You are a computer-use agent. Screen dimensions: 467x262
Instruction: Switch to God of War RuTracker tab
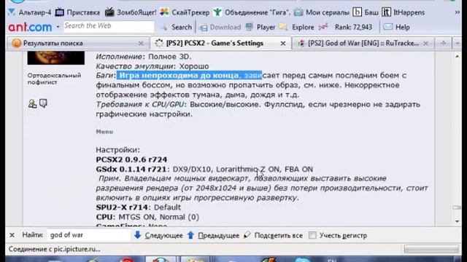pyautogui.click(x=363, y=44)
